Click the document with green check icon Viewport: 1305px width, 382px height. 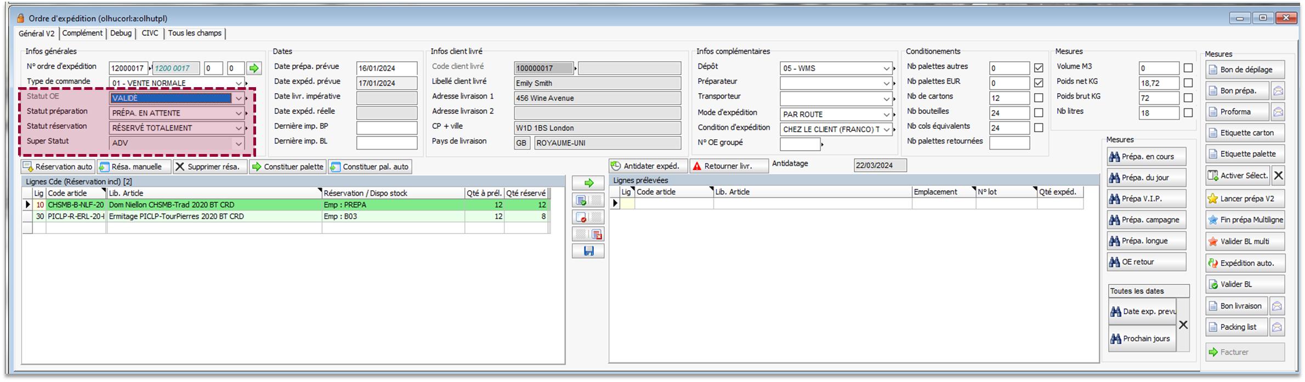(x=581, y=201)
